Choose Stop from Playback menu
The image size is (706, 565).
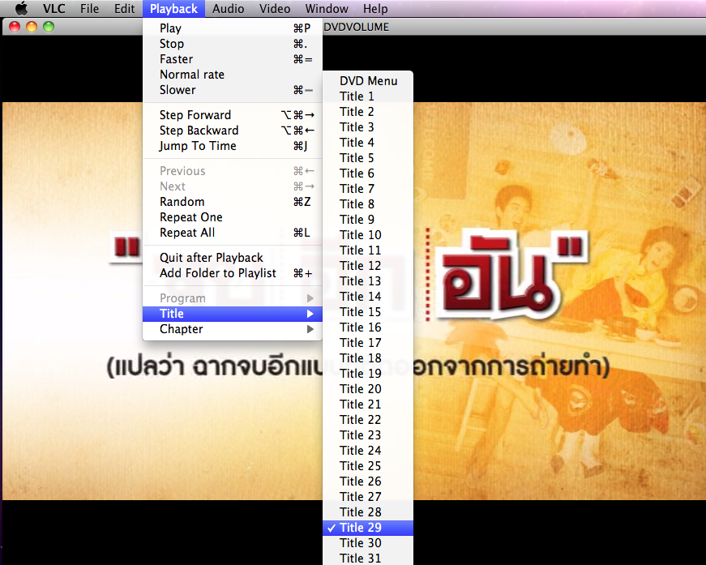click(x=233, y=44)
